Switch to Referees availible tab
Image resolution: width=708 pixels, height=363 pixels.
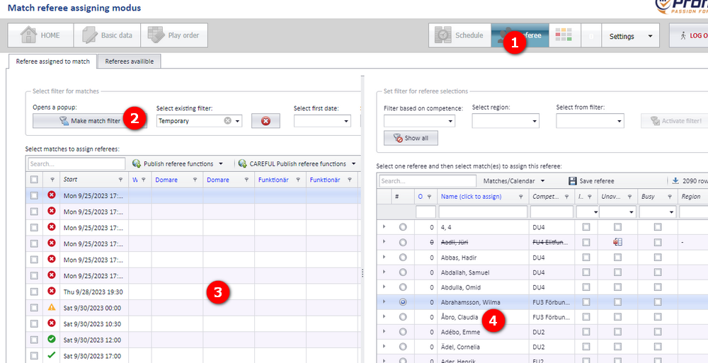pyautogui.click(x=130, y=62)
